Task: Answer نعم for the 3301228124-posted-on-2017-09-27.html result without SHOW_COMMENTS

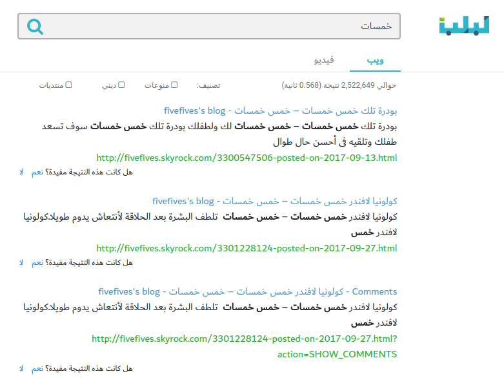Action: pos(37,263)
